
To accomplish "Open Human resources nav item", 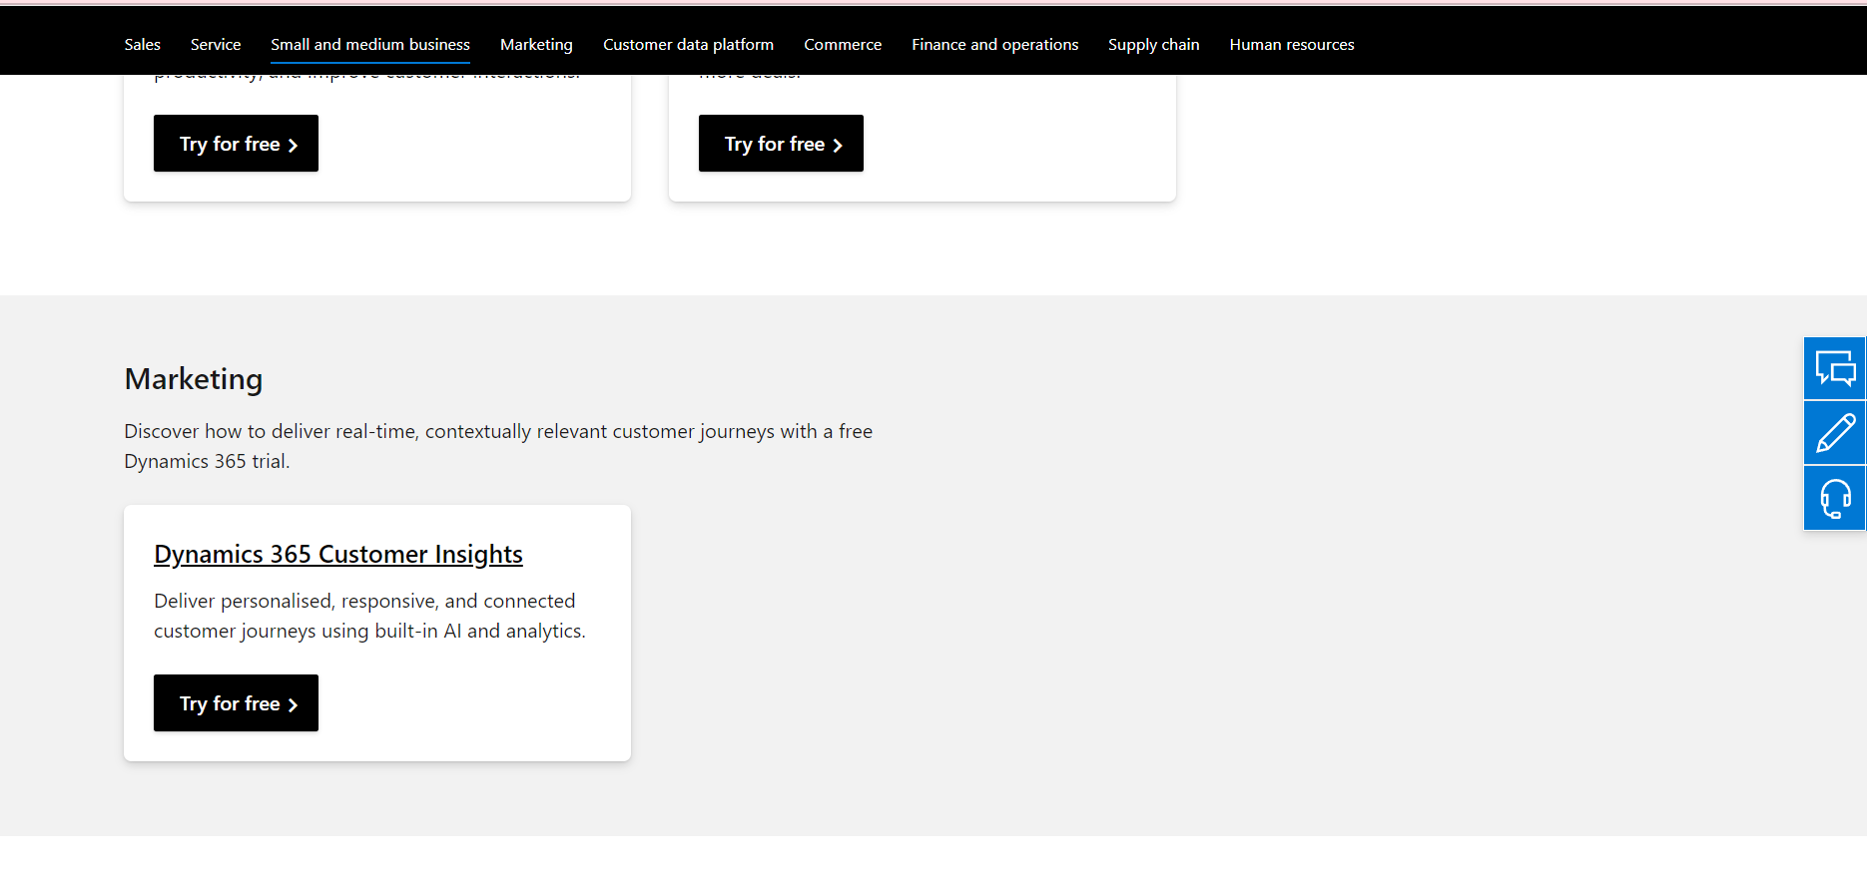I will 1292,45.
